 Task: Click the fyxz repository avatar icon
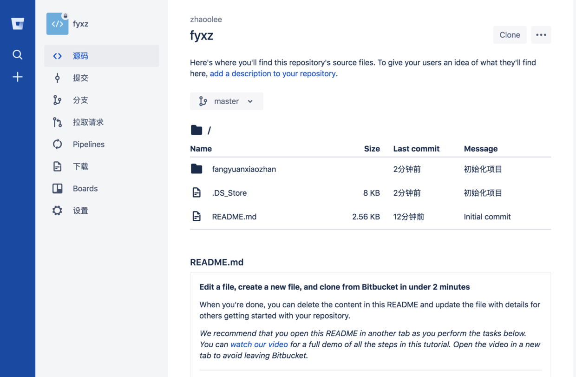[x=57, y=24]
